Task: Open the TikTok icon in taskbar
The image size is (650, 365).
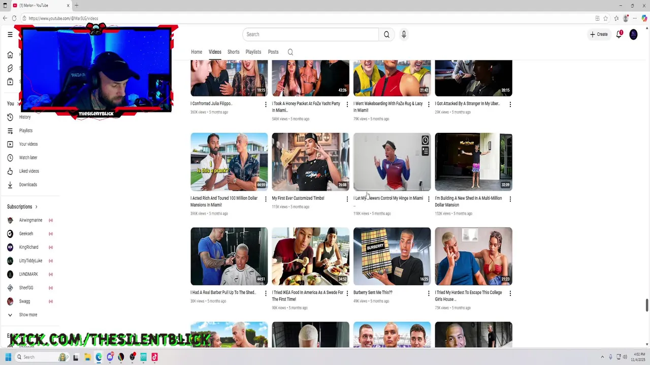Action: click(x=154, y=357)
